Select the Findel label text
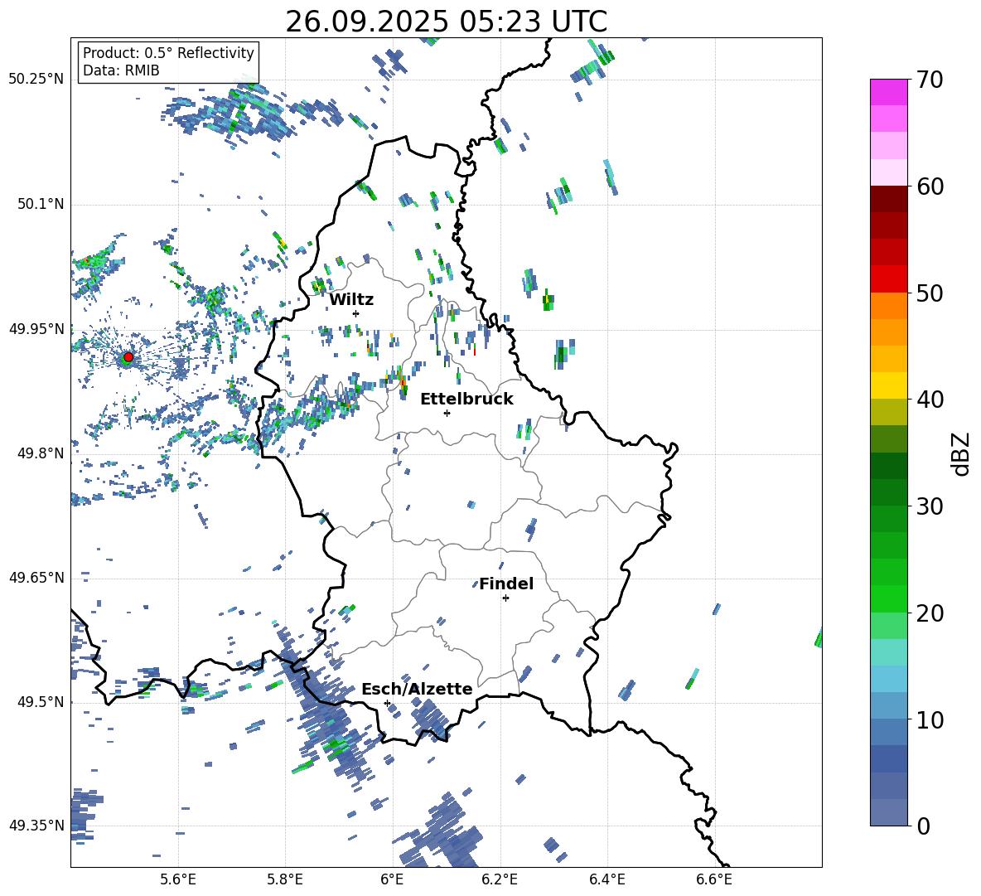981x896 pixels. tap(506, 584)
